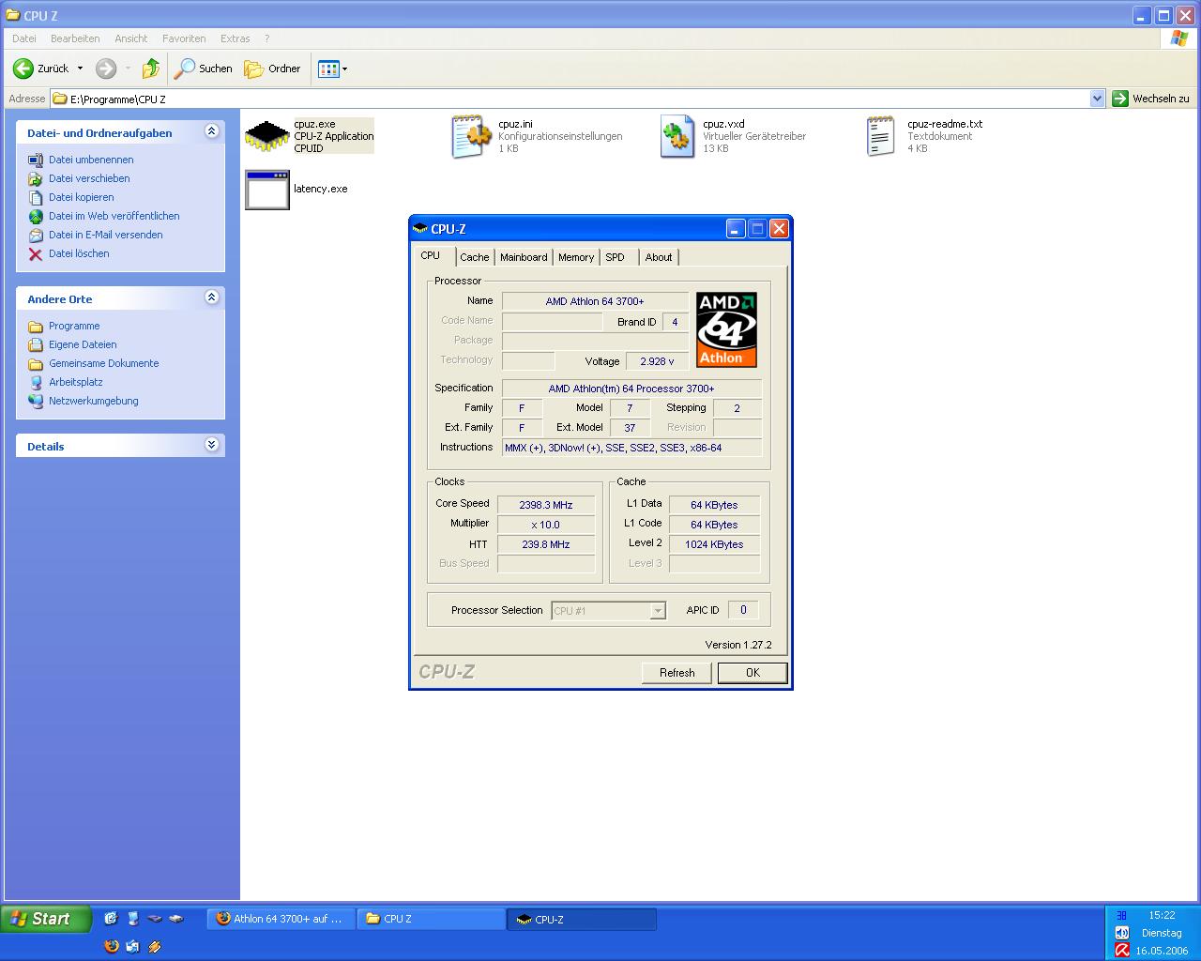
Task: Launch Firefox from quick launch
Action: [112, 946]
